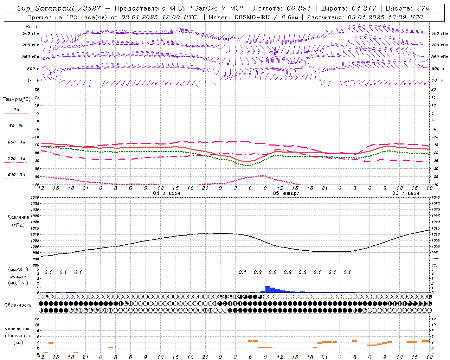The height and width of the screenshot is (360, 450).
Task: Click the Конвективн. label text
Action: (x=18, y=329)
